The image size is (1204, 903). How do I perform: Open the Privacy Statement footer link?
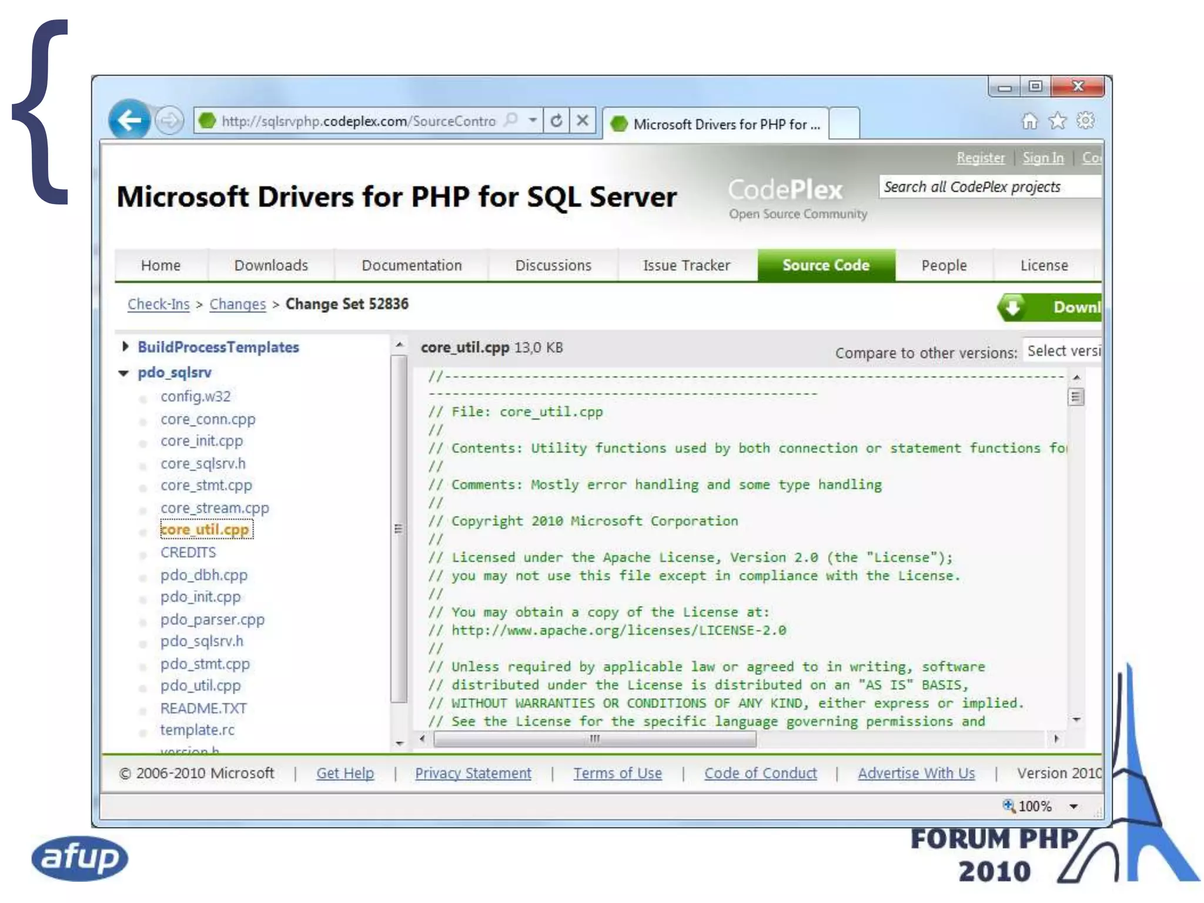click(x=473, y=773)
